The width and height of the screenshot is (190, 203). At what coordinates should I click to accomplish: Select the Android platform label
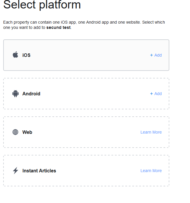click(x=31, y=94)
